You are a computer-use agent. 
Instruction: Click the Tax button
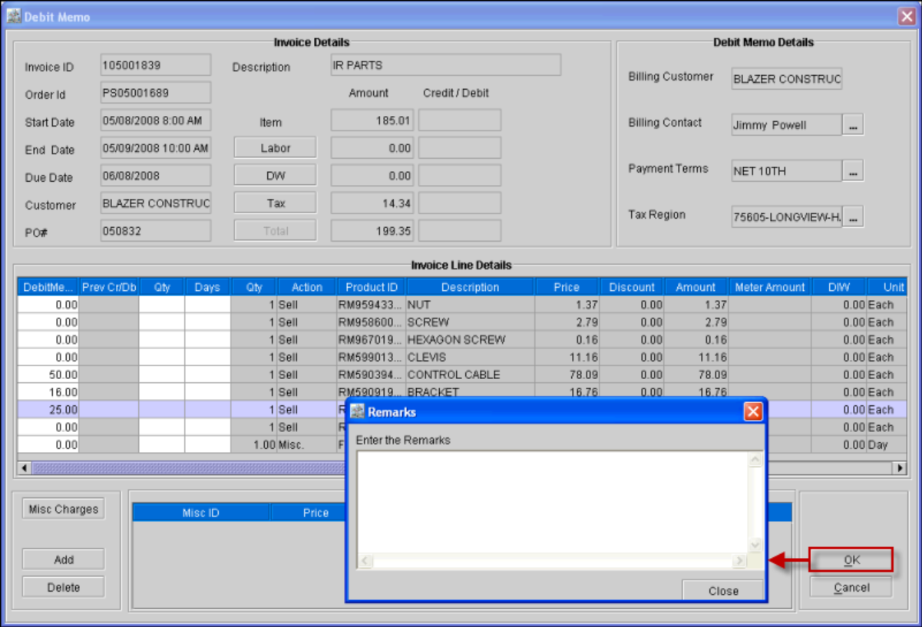click(275, 203)
